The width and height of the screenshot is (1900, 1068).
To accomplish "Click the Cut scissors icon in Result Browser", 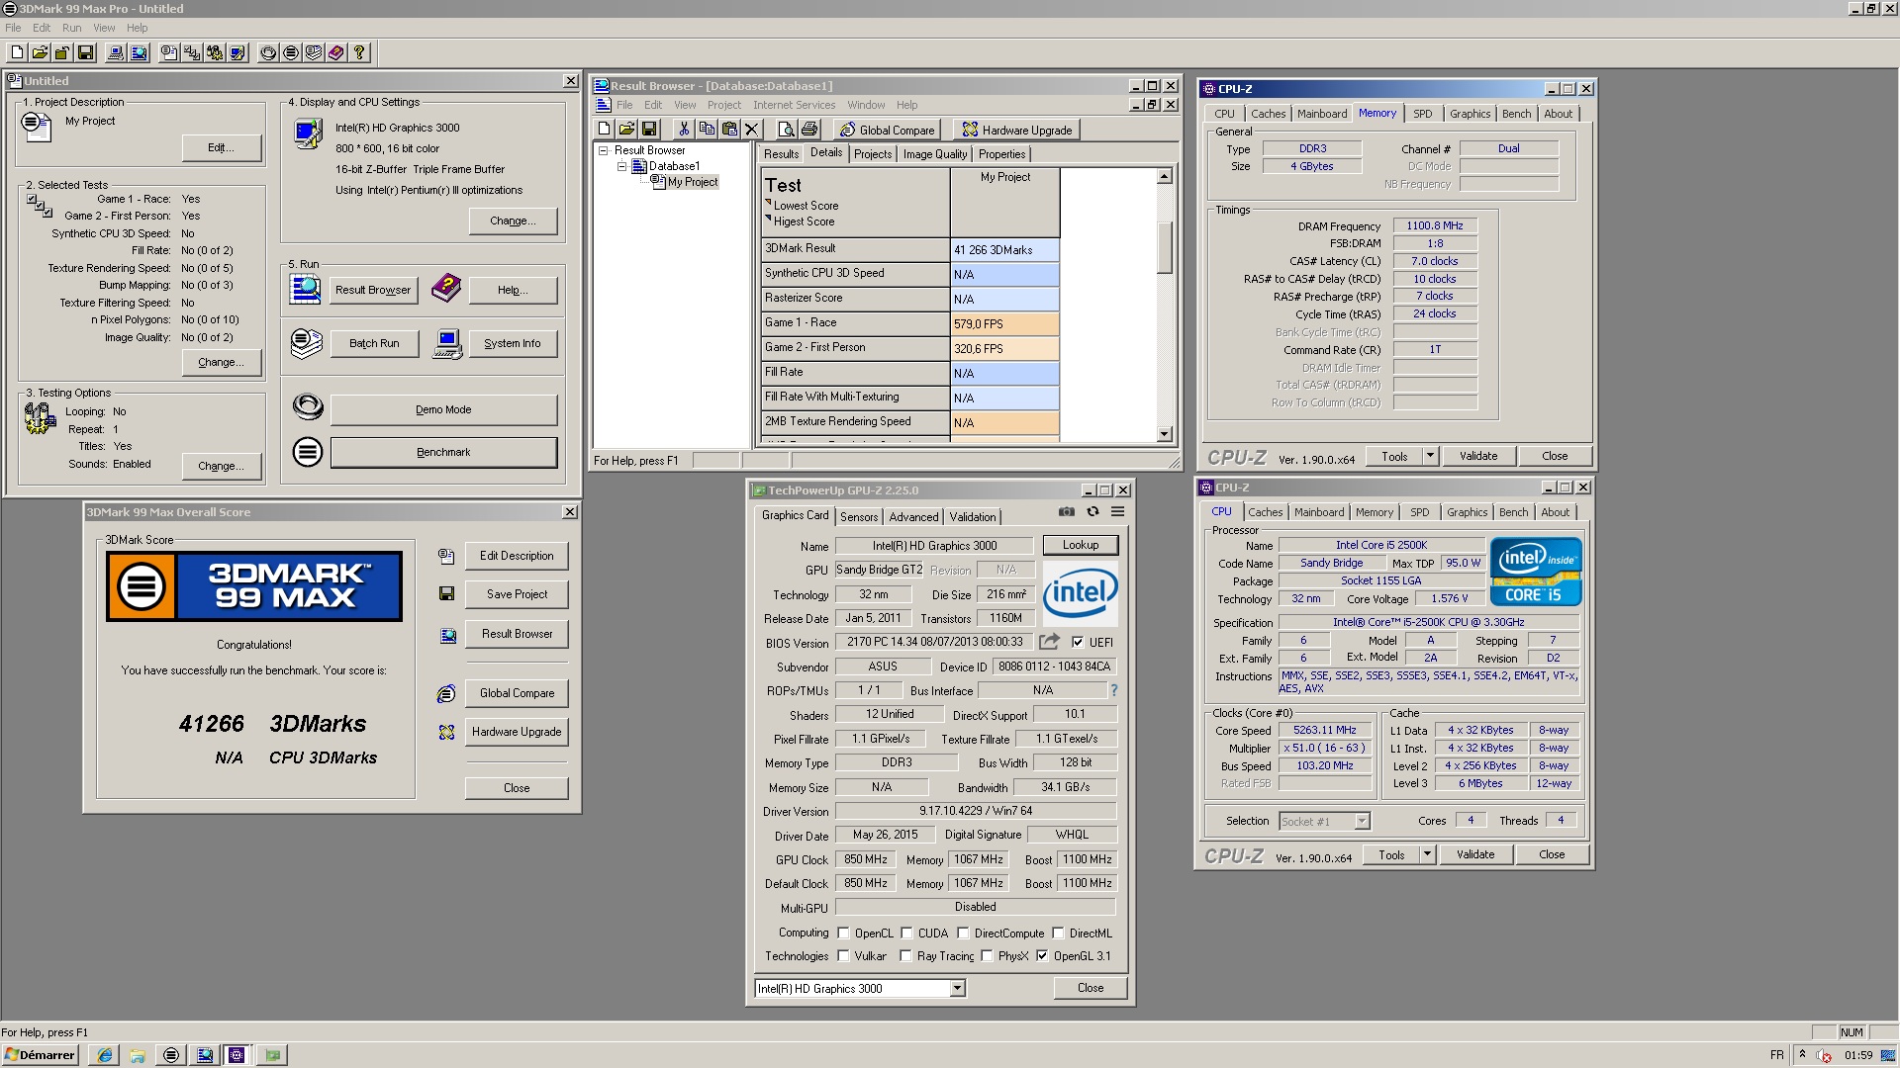I will pyautogui.click(x=683, y=129).
